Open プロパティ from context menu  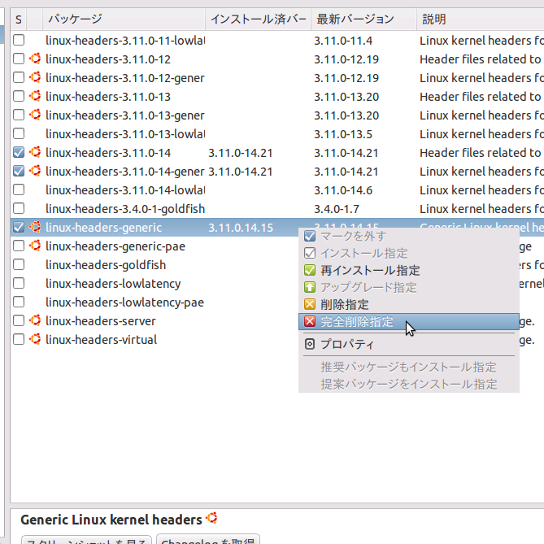point(409,344)
